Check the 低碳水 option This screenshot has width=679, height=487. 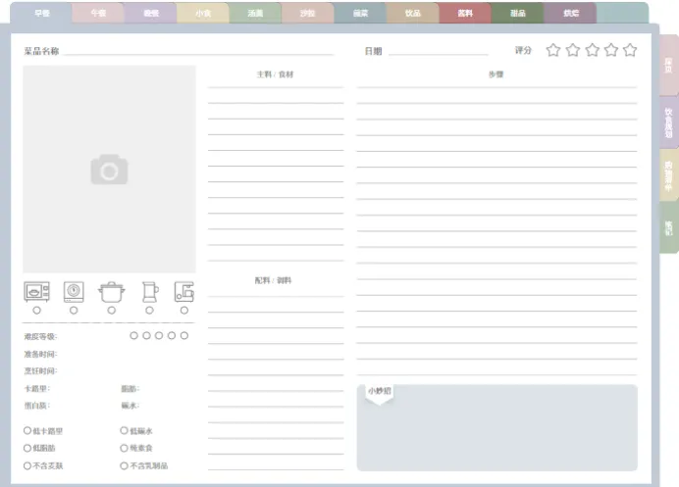[x=124, y=430]
